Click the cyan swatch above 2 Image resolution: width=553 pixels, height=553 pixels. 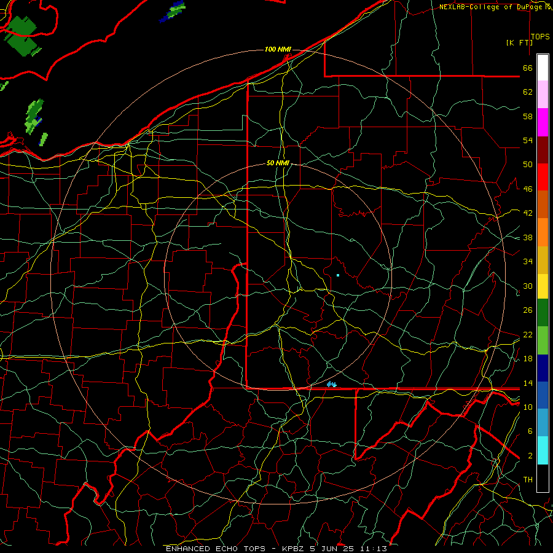pos(543,450)
